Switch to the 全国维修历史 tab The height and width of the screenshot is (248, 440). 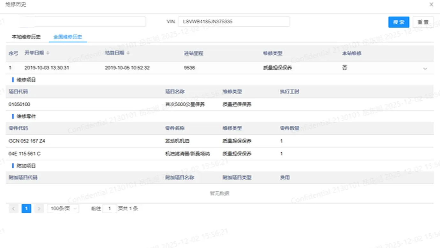(68, 37)
